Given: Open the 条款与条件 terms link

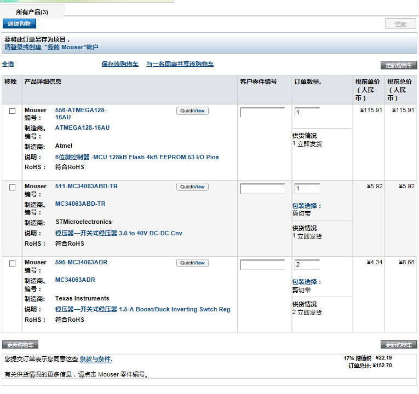Looking at the screenshot, I should [96, 360].
